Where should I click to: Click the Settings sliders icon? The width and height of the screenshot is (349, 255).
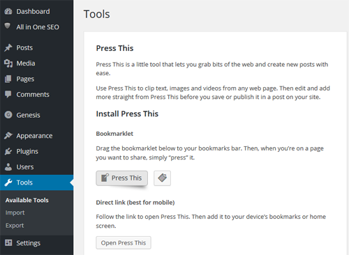tap(8, 242)
